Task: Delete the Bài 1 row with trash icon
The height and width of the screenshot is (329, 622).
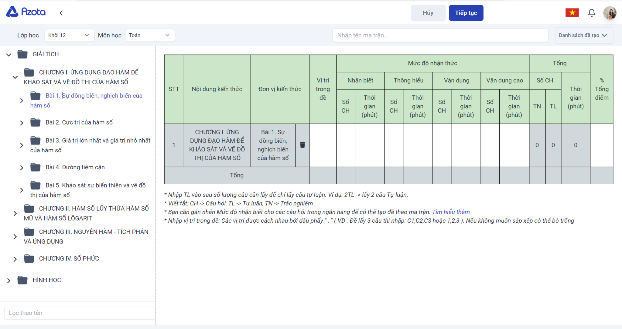Action: 302,145
